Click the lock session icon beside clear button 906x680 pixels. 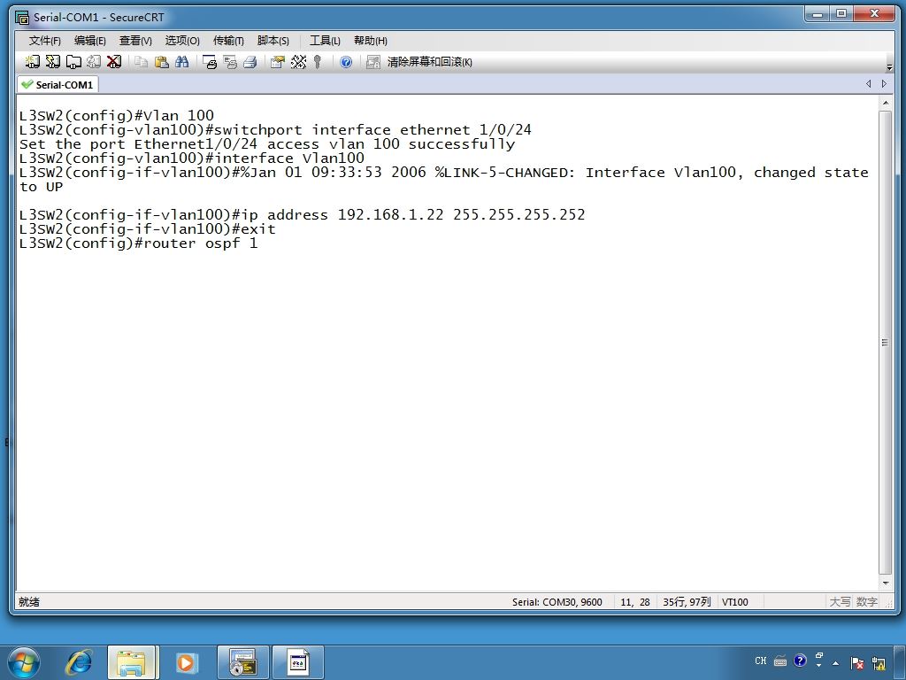pos(373,62)
